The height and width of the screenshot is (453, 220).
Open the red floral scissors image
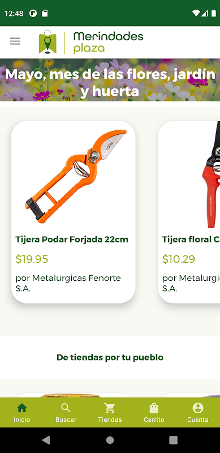click(211, 175)
